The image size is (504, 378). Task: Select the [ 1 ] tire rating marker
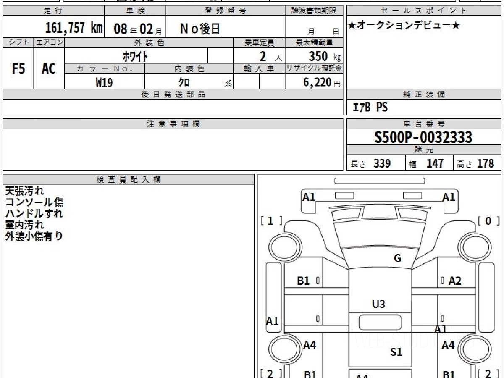point(271,221)
